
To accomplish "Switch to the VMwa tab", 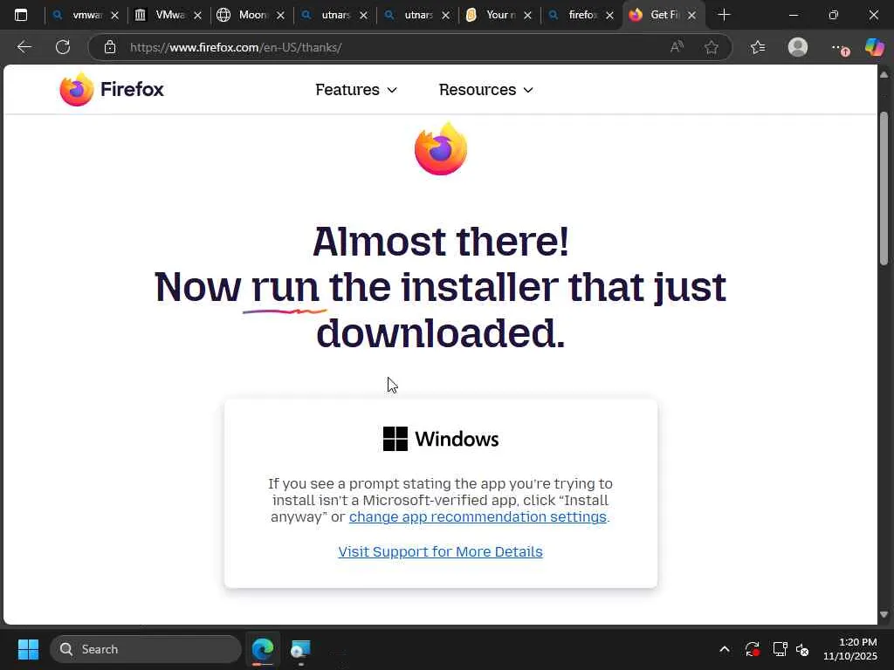I will pyautogui.click(x=168, y=15).
